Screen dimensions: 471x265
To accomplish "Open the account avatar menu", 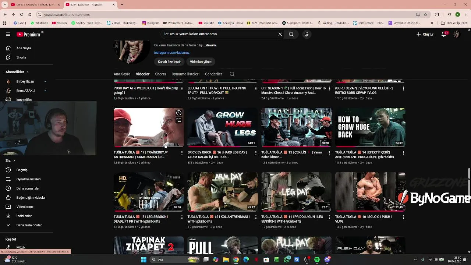I will coord(457,34).
